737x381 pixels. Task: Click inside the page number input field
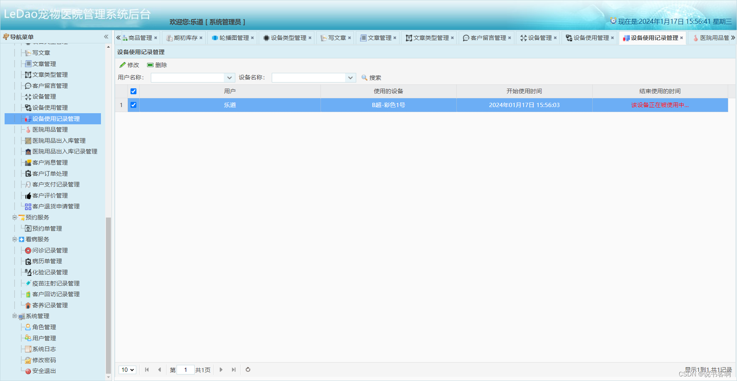pyautogui.click(x=185, y=369)
